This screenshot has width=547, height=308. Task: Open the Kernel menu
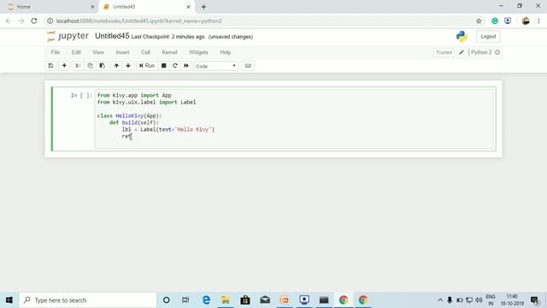point(169,52)
